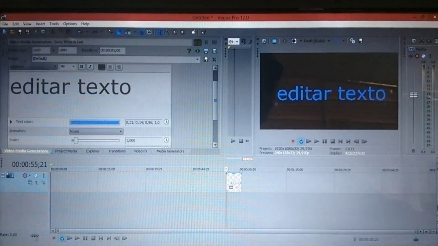438x246 pixels.
Task: Toggle the Enable Snapping toolbar icon
Action: pos(119,32)
